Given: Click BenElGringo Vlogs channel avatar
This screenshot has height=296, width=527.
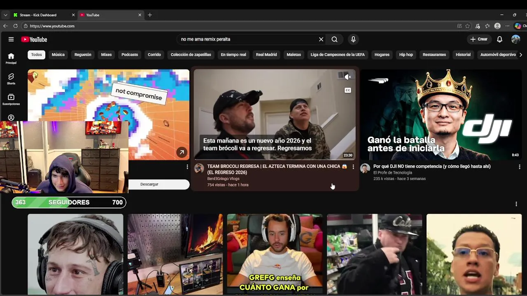Looking at the screenshot, I should [x=199, y=168].
